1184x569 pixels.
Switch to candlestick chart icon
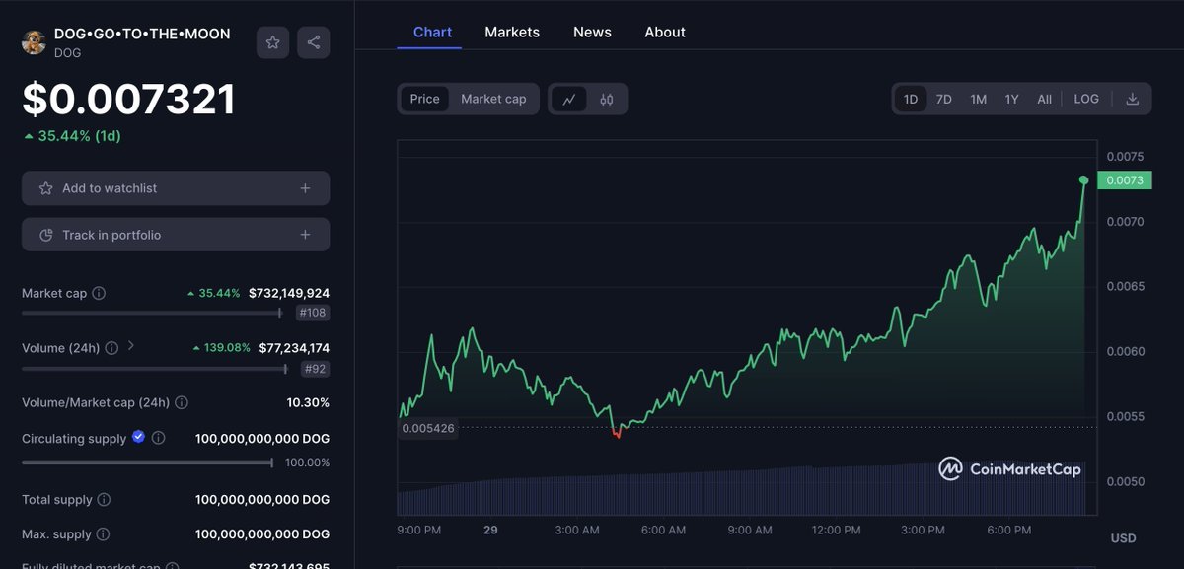click(607, 99)
